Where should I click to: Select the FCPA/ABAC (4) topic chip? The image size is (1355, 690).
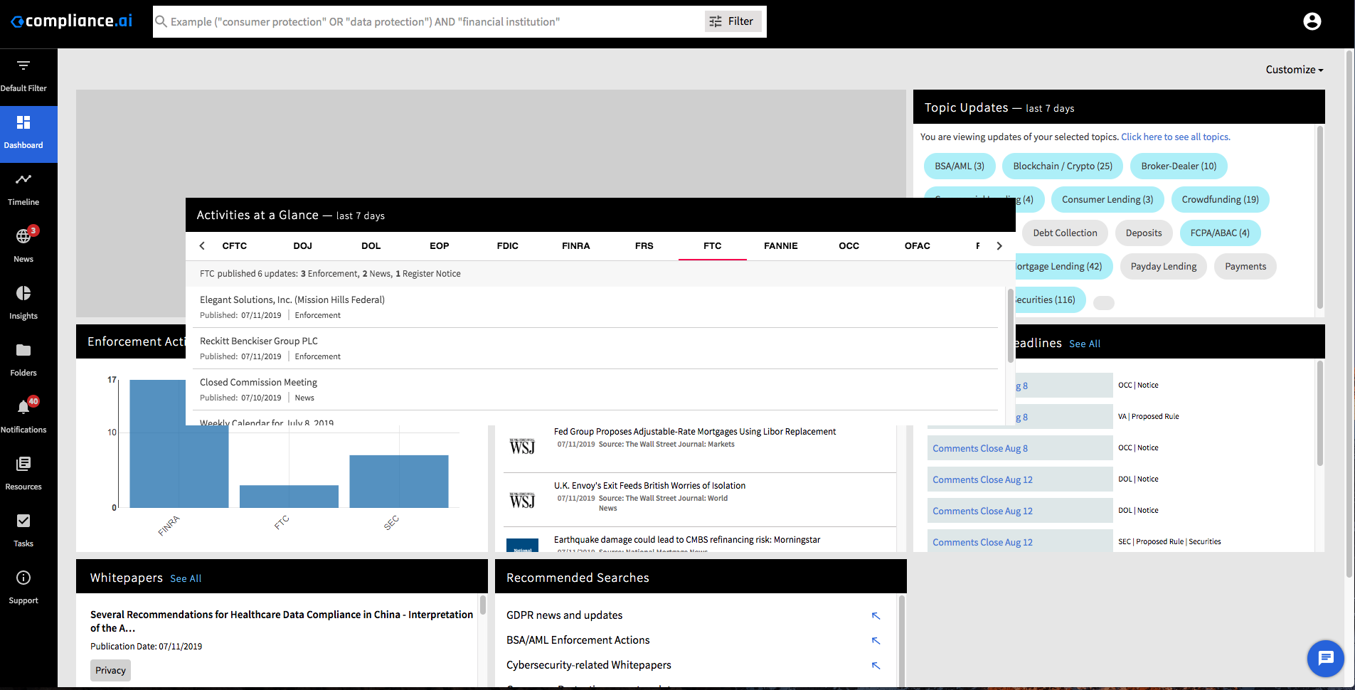1220,233
